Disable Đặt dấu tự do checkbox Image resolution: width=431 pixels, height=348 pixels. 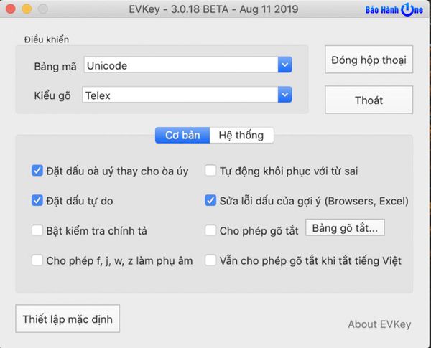[x=37, y=201]
